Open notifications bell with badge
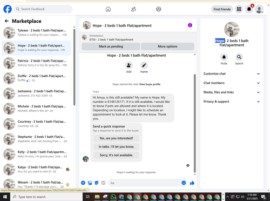 click(x=249, y=9)
